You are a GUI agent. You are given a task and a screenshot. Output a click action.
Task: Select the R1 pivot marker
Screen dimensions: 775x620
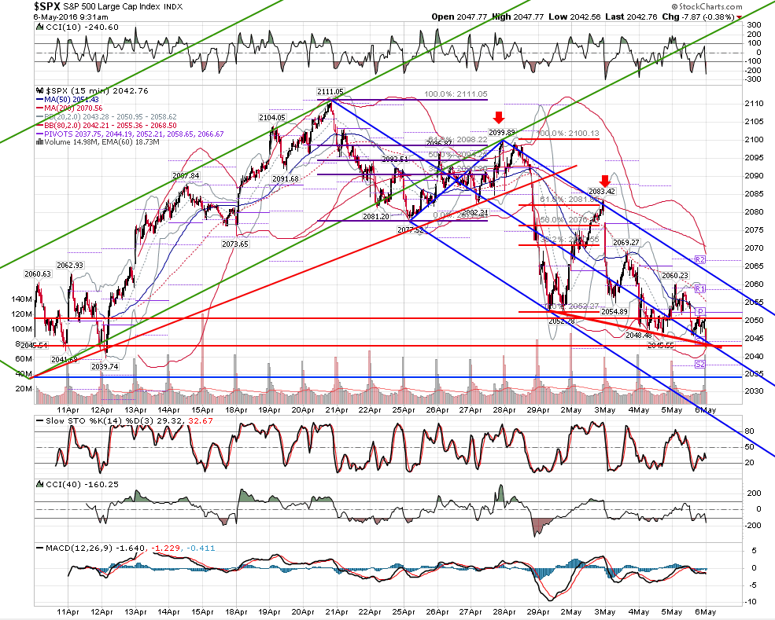pos(700,288)
